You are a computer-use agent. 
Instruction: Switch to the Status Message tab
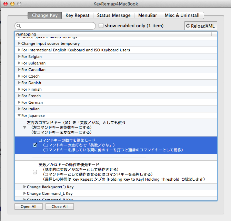click(x=114, y=15)
